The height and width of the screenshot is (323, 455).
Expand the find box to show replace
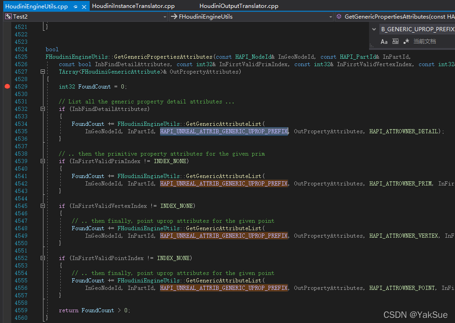[x=374, y=29]
